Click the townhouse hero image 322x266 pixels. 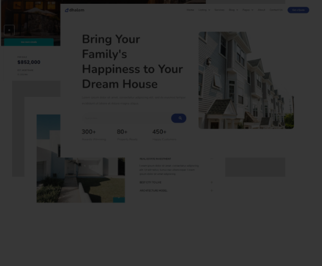pos(246,80)
